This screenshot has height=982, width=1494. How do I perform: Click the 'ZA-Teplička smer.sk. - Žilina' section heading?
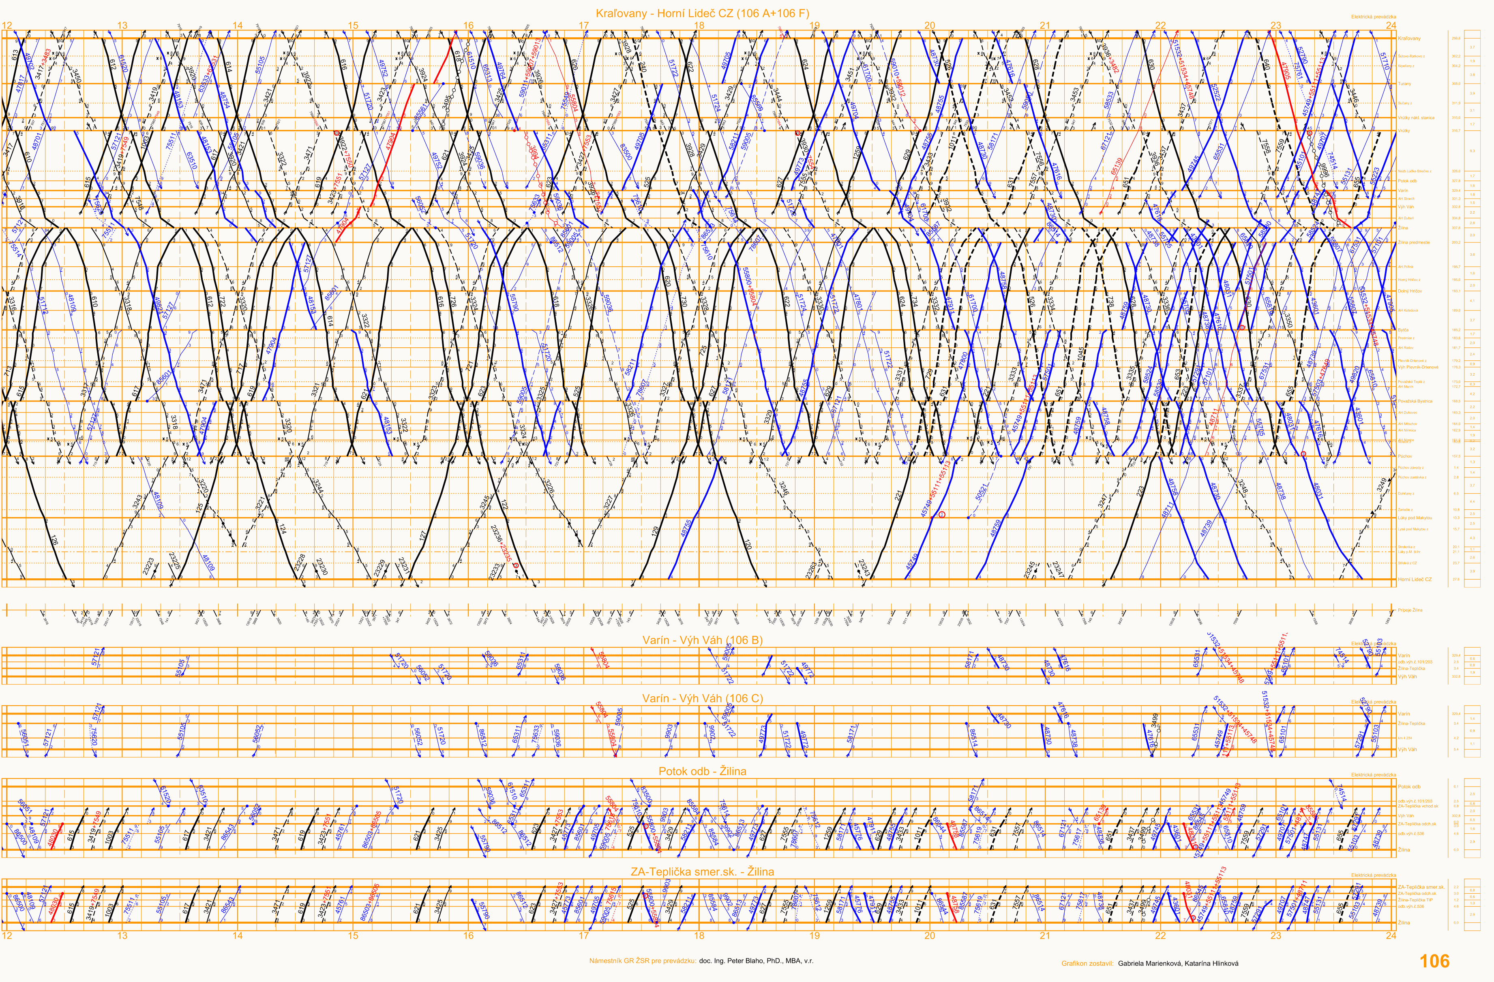pos(703,872)
